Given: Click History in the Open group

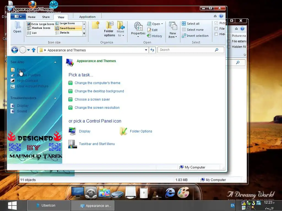Looking at the screenshot, I should click(x=154, y=36).
